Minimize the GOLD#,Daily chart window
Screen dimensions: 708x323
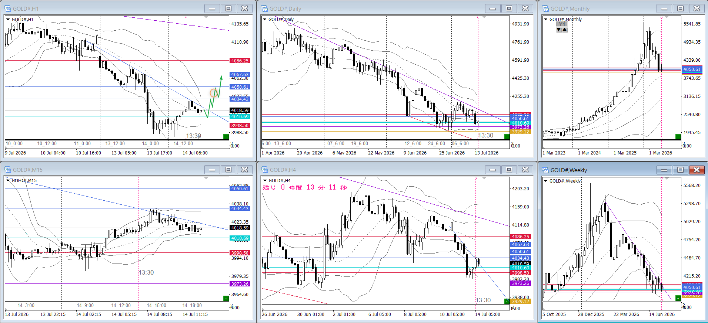(493, 8)
